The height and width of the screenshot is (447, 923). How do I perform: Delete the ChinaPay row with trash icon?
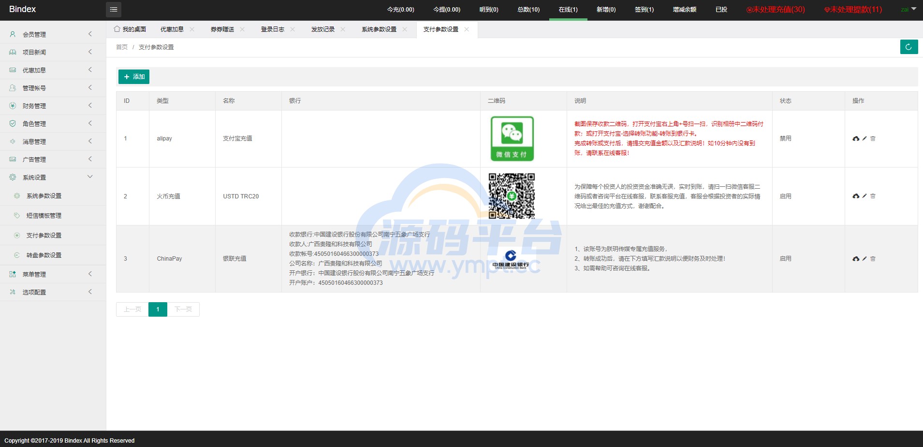click(873, 259)
